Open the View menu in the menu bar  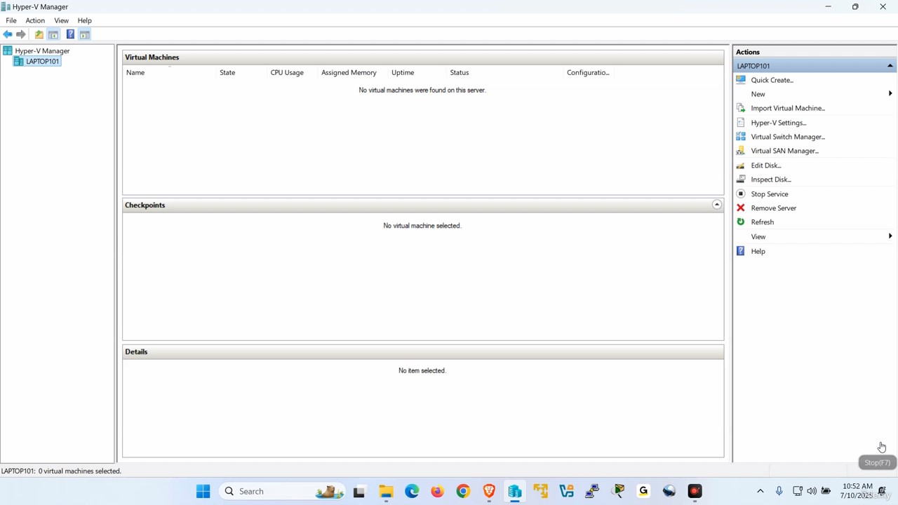pos(61,20)
